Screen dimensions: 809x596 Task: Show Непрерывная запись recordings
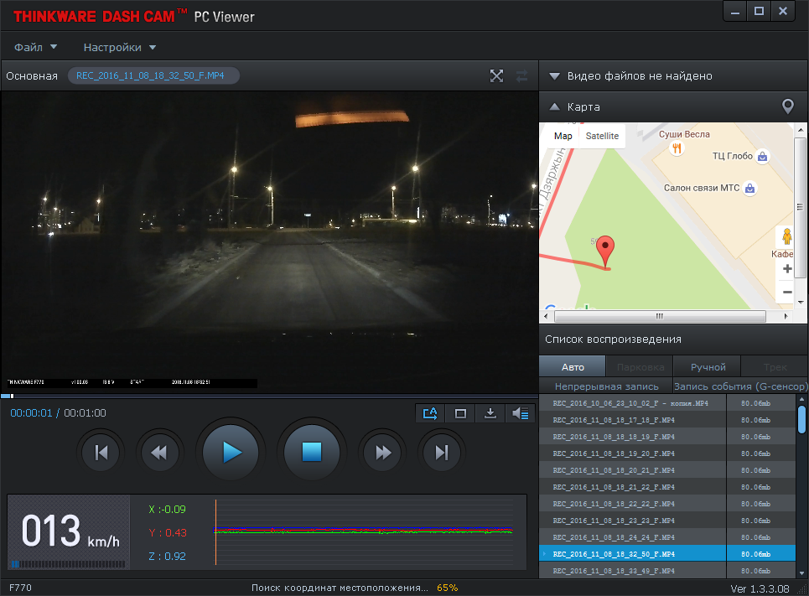[607, 386]
